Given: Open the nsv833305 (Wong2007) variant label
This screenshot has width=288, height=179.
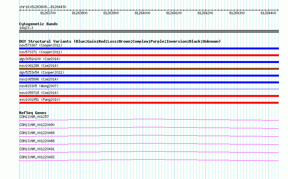Looking at the screenshot, I should [39, 86].
